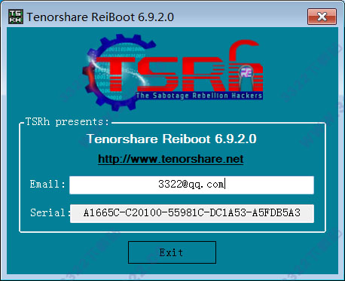Viewport: 345px width, 281px height.
Task: Click 'The Sabotage Rebellion Hackers' tagline banner
Action: click(x=200, y=96)
